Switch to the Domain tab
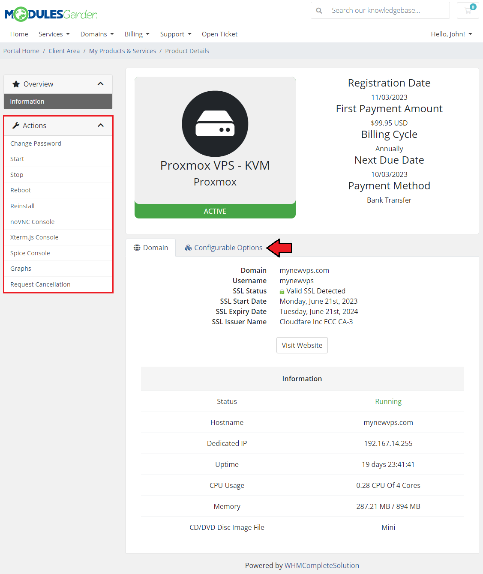Image resolution: width=483 pixels, height=574 pixels. pyautogui.click(x=151, y=248)
